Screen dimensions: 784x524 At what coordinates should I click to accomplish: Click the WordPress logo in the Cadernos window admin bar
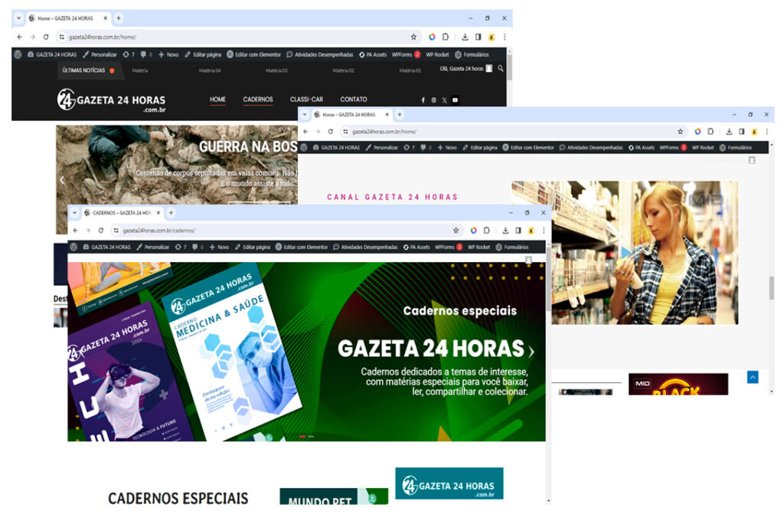[x=73, y=247]
